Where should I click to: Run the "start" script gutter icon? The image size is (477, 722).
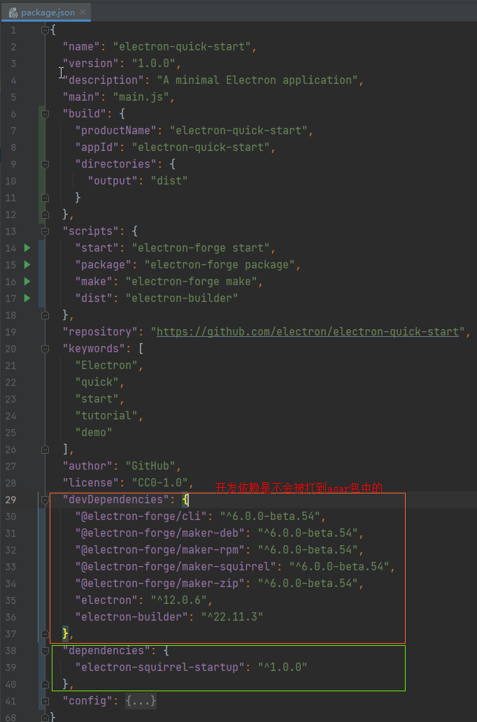point(27,247)
